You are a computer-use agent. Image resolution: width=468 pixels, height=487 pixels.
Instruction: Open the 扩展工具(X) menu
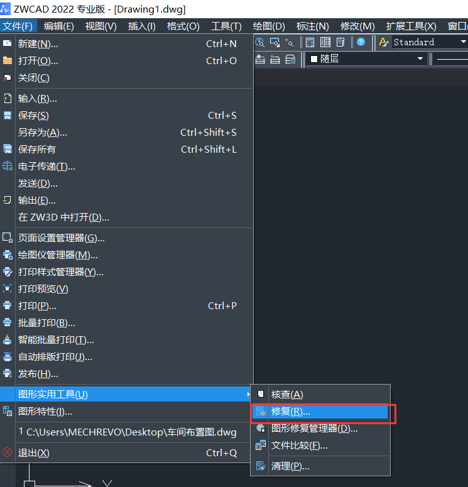click(x=411, y=26)
